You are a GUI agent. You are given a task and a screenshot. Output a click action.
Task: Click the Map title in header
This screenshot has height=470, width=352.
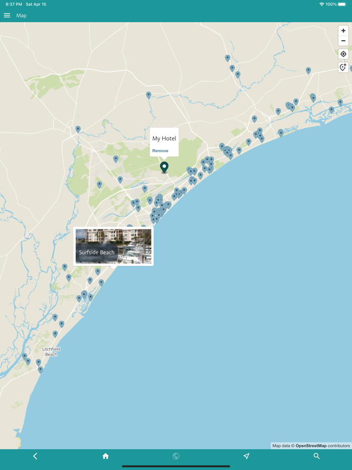tap(21, 15)
